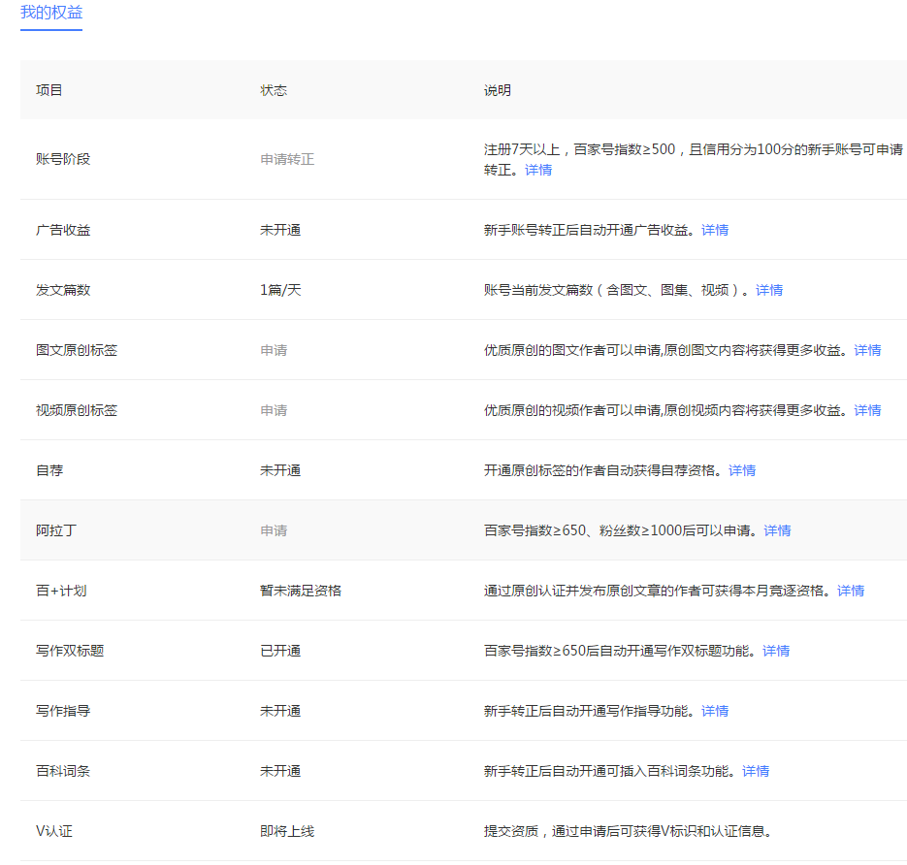Open 详情 for 自荐 row
The height and width of the screenshot is (865, 907).
coord(742,470)
